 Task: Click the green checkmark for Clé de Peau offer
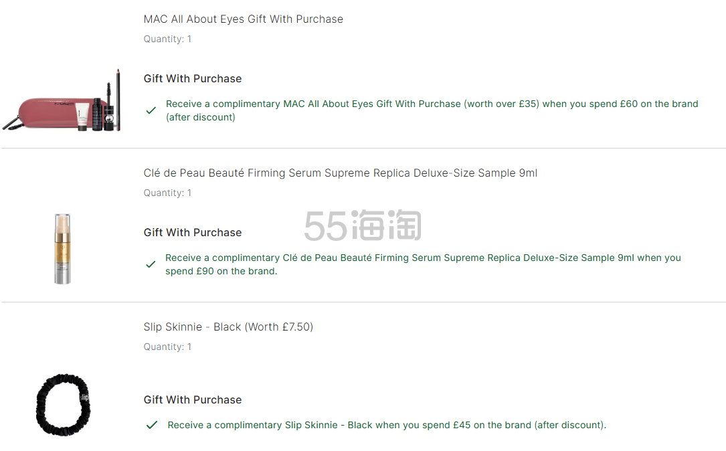point(151,264)
